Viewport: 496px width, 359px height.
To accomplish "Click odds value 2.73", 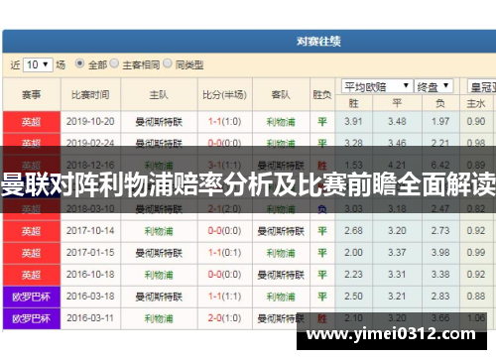I will point(440,231).
